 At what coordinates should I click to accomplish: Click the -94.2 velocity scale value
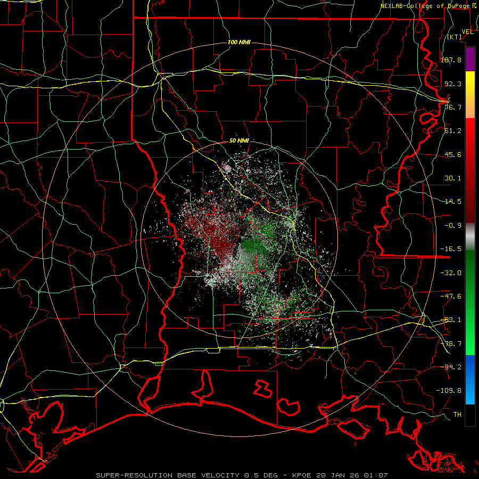pyautogui.click(x=451, y=367)
